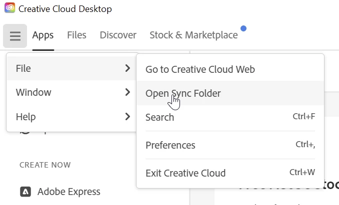This screenshot has width=339, height=205.
Task: Expand the File submenu
Action: [x=72, y=68]
